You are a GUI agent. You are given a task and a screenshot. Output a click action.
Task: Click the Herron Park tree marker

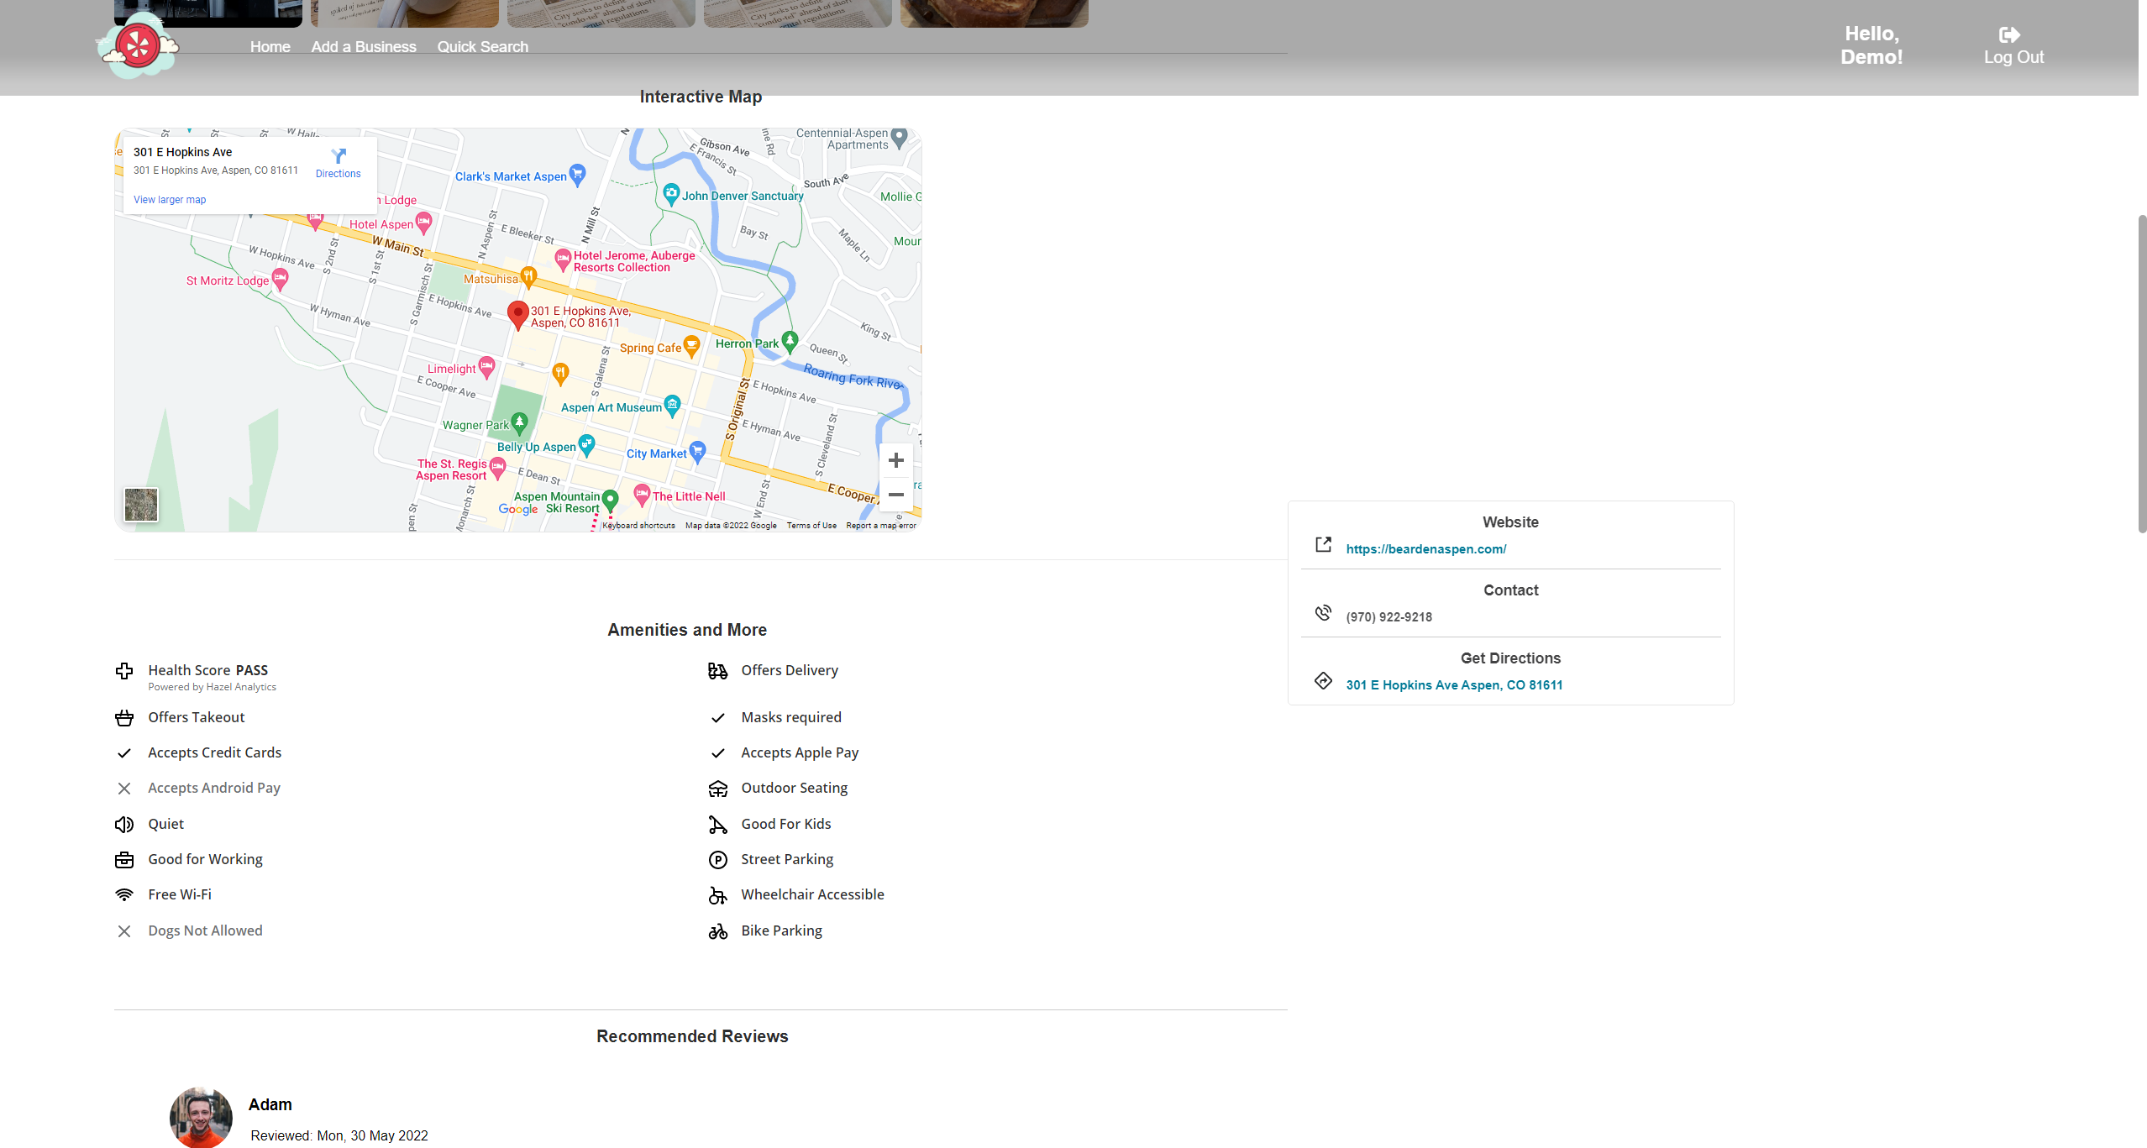tap(790, 341)
